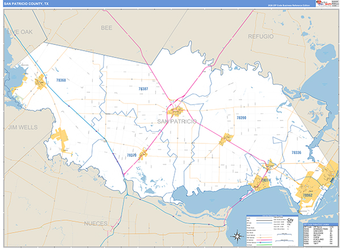Select the REFUGIO county label
This screenshot has height=248, width=341.
point(261,35)
